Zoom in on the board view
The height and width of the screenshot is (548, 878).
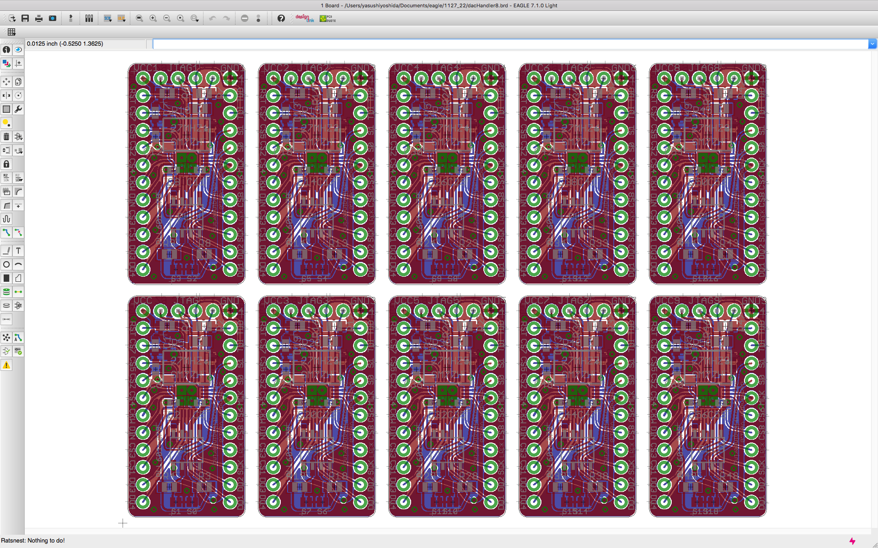coord(153,18)
